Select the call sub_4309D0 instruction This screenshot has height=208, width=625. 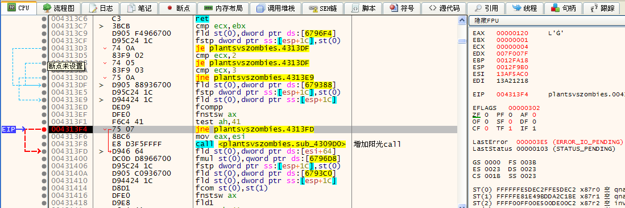tap(271, 144)
